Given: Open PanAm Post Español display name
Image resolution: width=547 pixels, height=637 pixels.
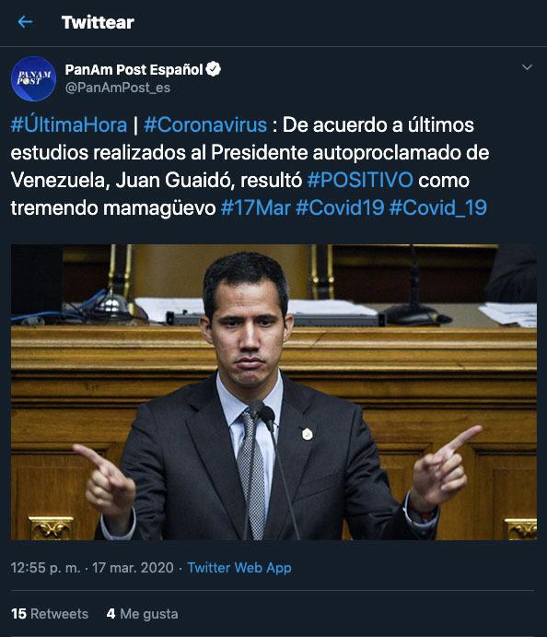Looking at the screenshot, I should click(134, 69).
